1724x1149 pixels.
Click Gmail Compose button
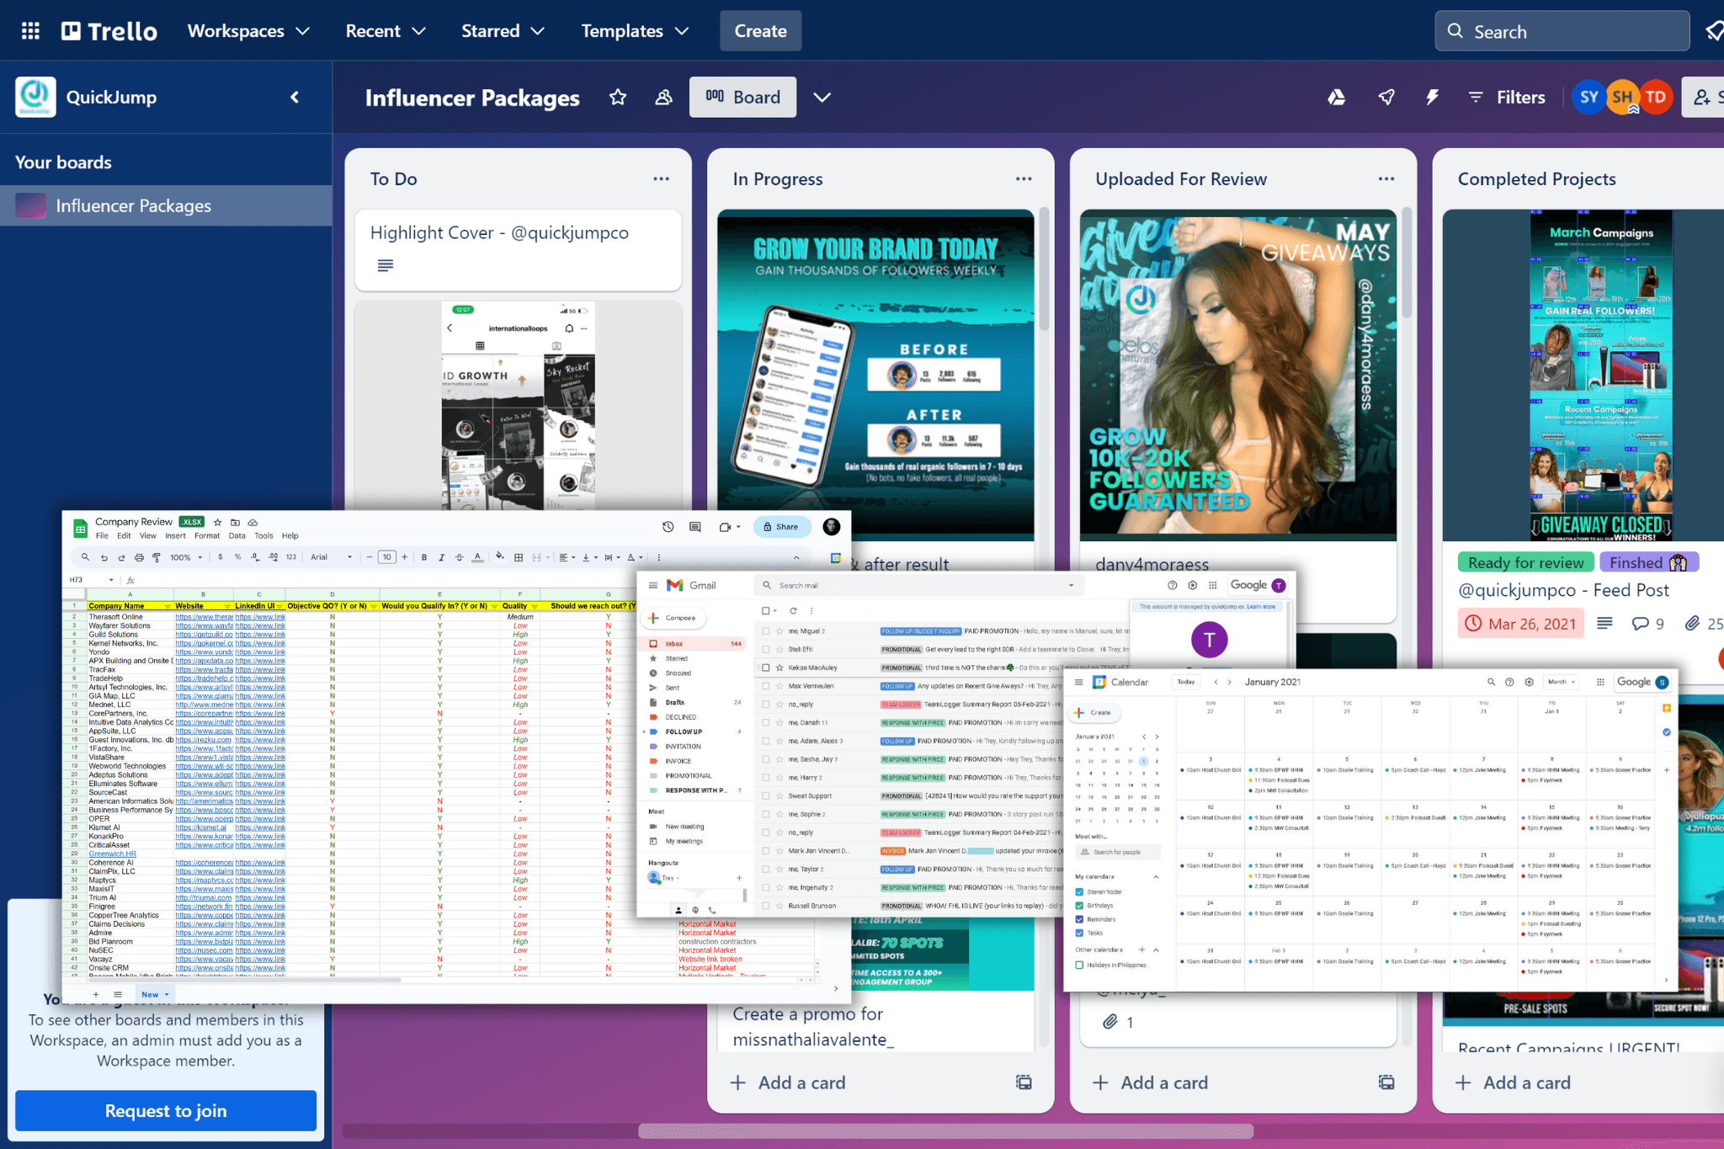[674, 618]
